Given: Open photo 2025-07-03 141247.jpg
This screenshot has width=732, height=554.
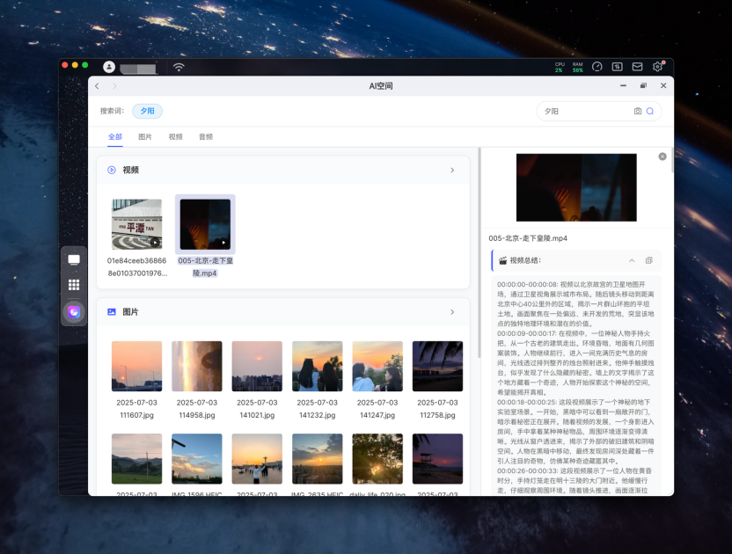Looking at the screenshot, I should pos(377,367).
